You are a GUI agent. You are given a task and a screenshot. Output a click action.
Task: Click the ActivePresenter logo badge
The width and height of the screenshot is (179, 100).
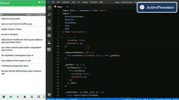[157, 7]
